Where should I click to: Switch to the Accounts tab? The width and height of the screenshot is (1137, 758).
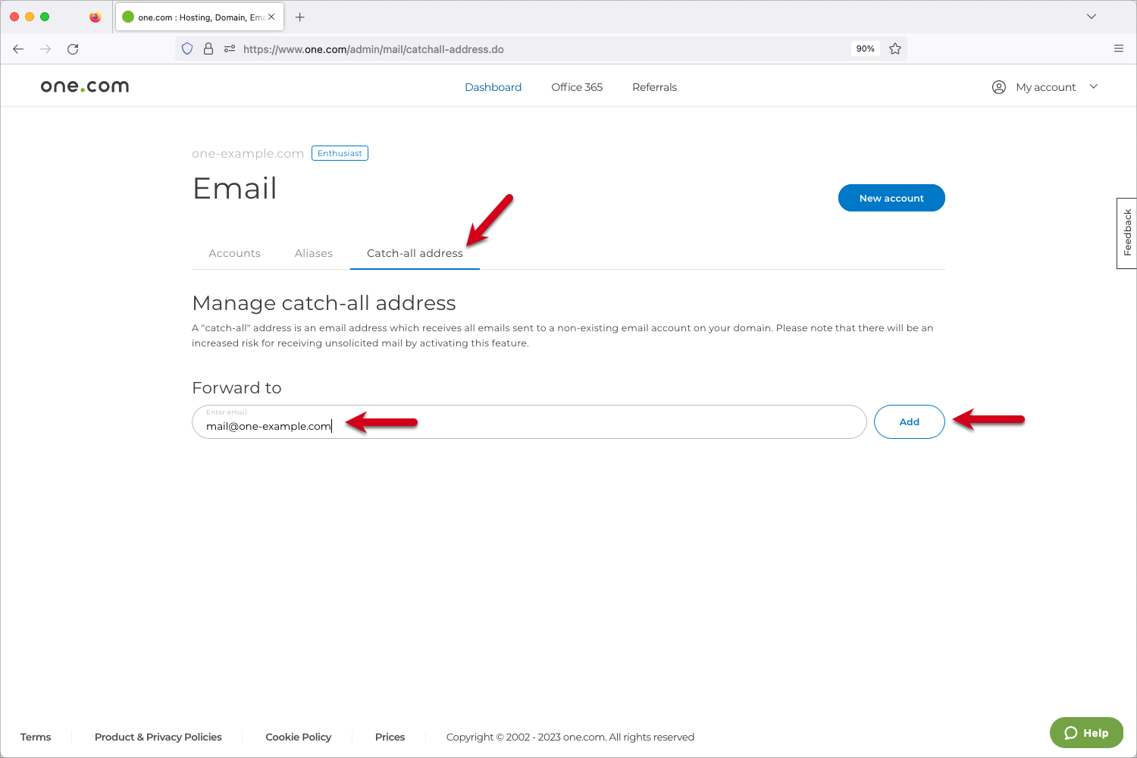click(234, 253)
